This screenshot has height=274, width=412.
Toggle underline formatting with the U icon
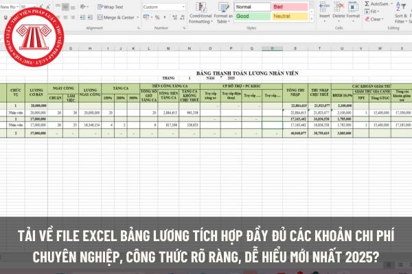point(5,18)
